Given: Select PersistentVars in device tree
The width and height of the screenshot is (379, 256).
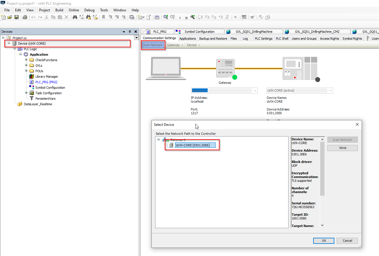Looking at the screenshot, I should (45, 99).
